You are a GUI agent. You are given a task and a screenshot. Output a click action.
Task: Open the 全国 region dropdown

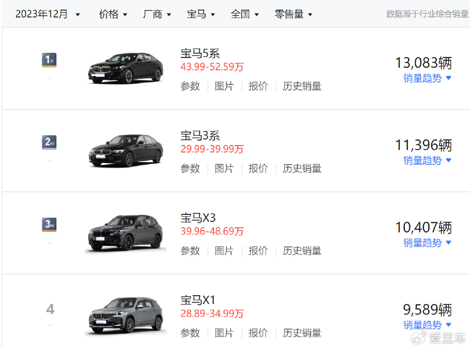[x=245, y=14]
